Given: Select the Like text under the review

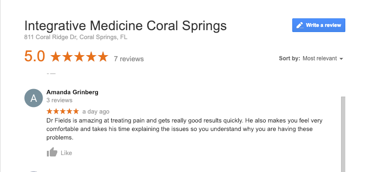Looking at the screenshot, I should tap(66, 153).
